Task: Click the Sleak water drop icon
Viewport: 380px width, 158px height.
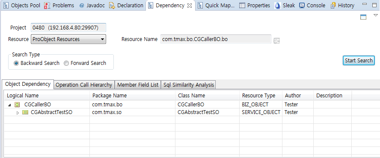Action: pos(278,5)
